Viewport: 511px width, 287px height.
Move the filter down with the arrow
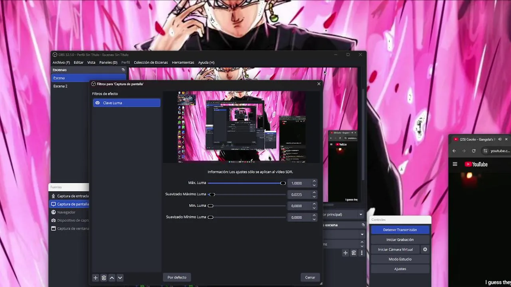click(120, 278)
